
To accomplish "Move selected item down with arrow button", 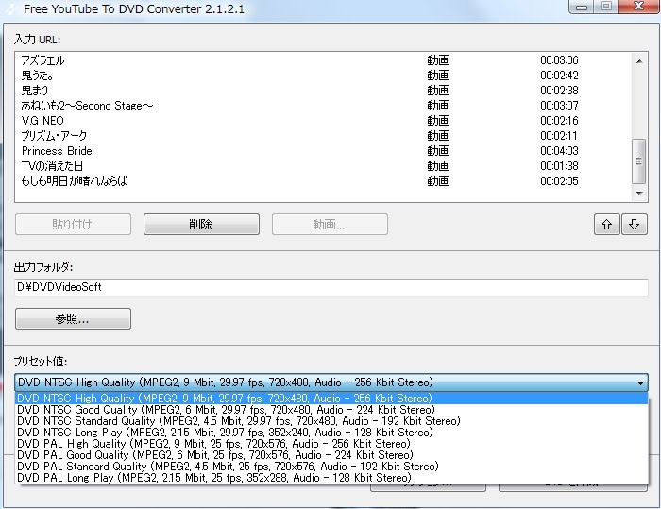I will (634, 224).
